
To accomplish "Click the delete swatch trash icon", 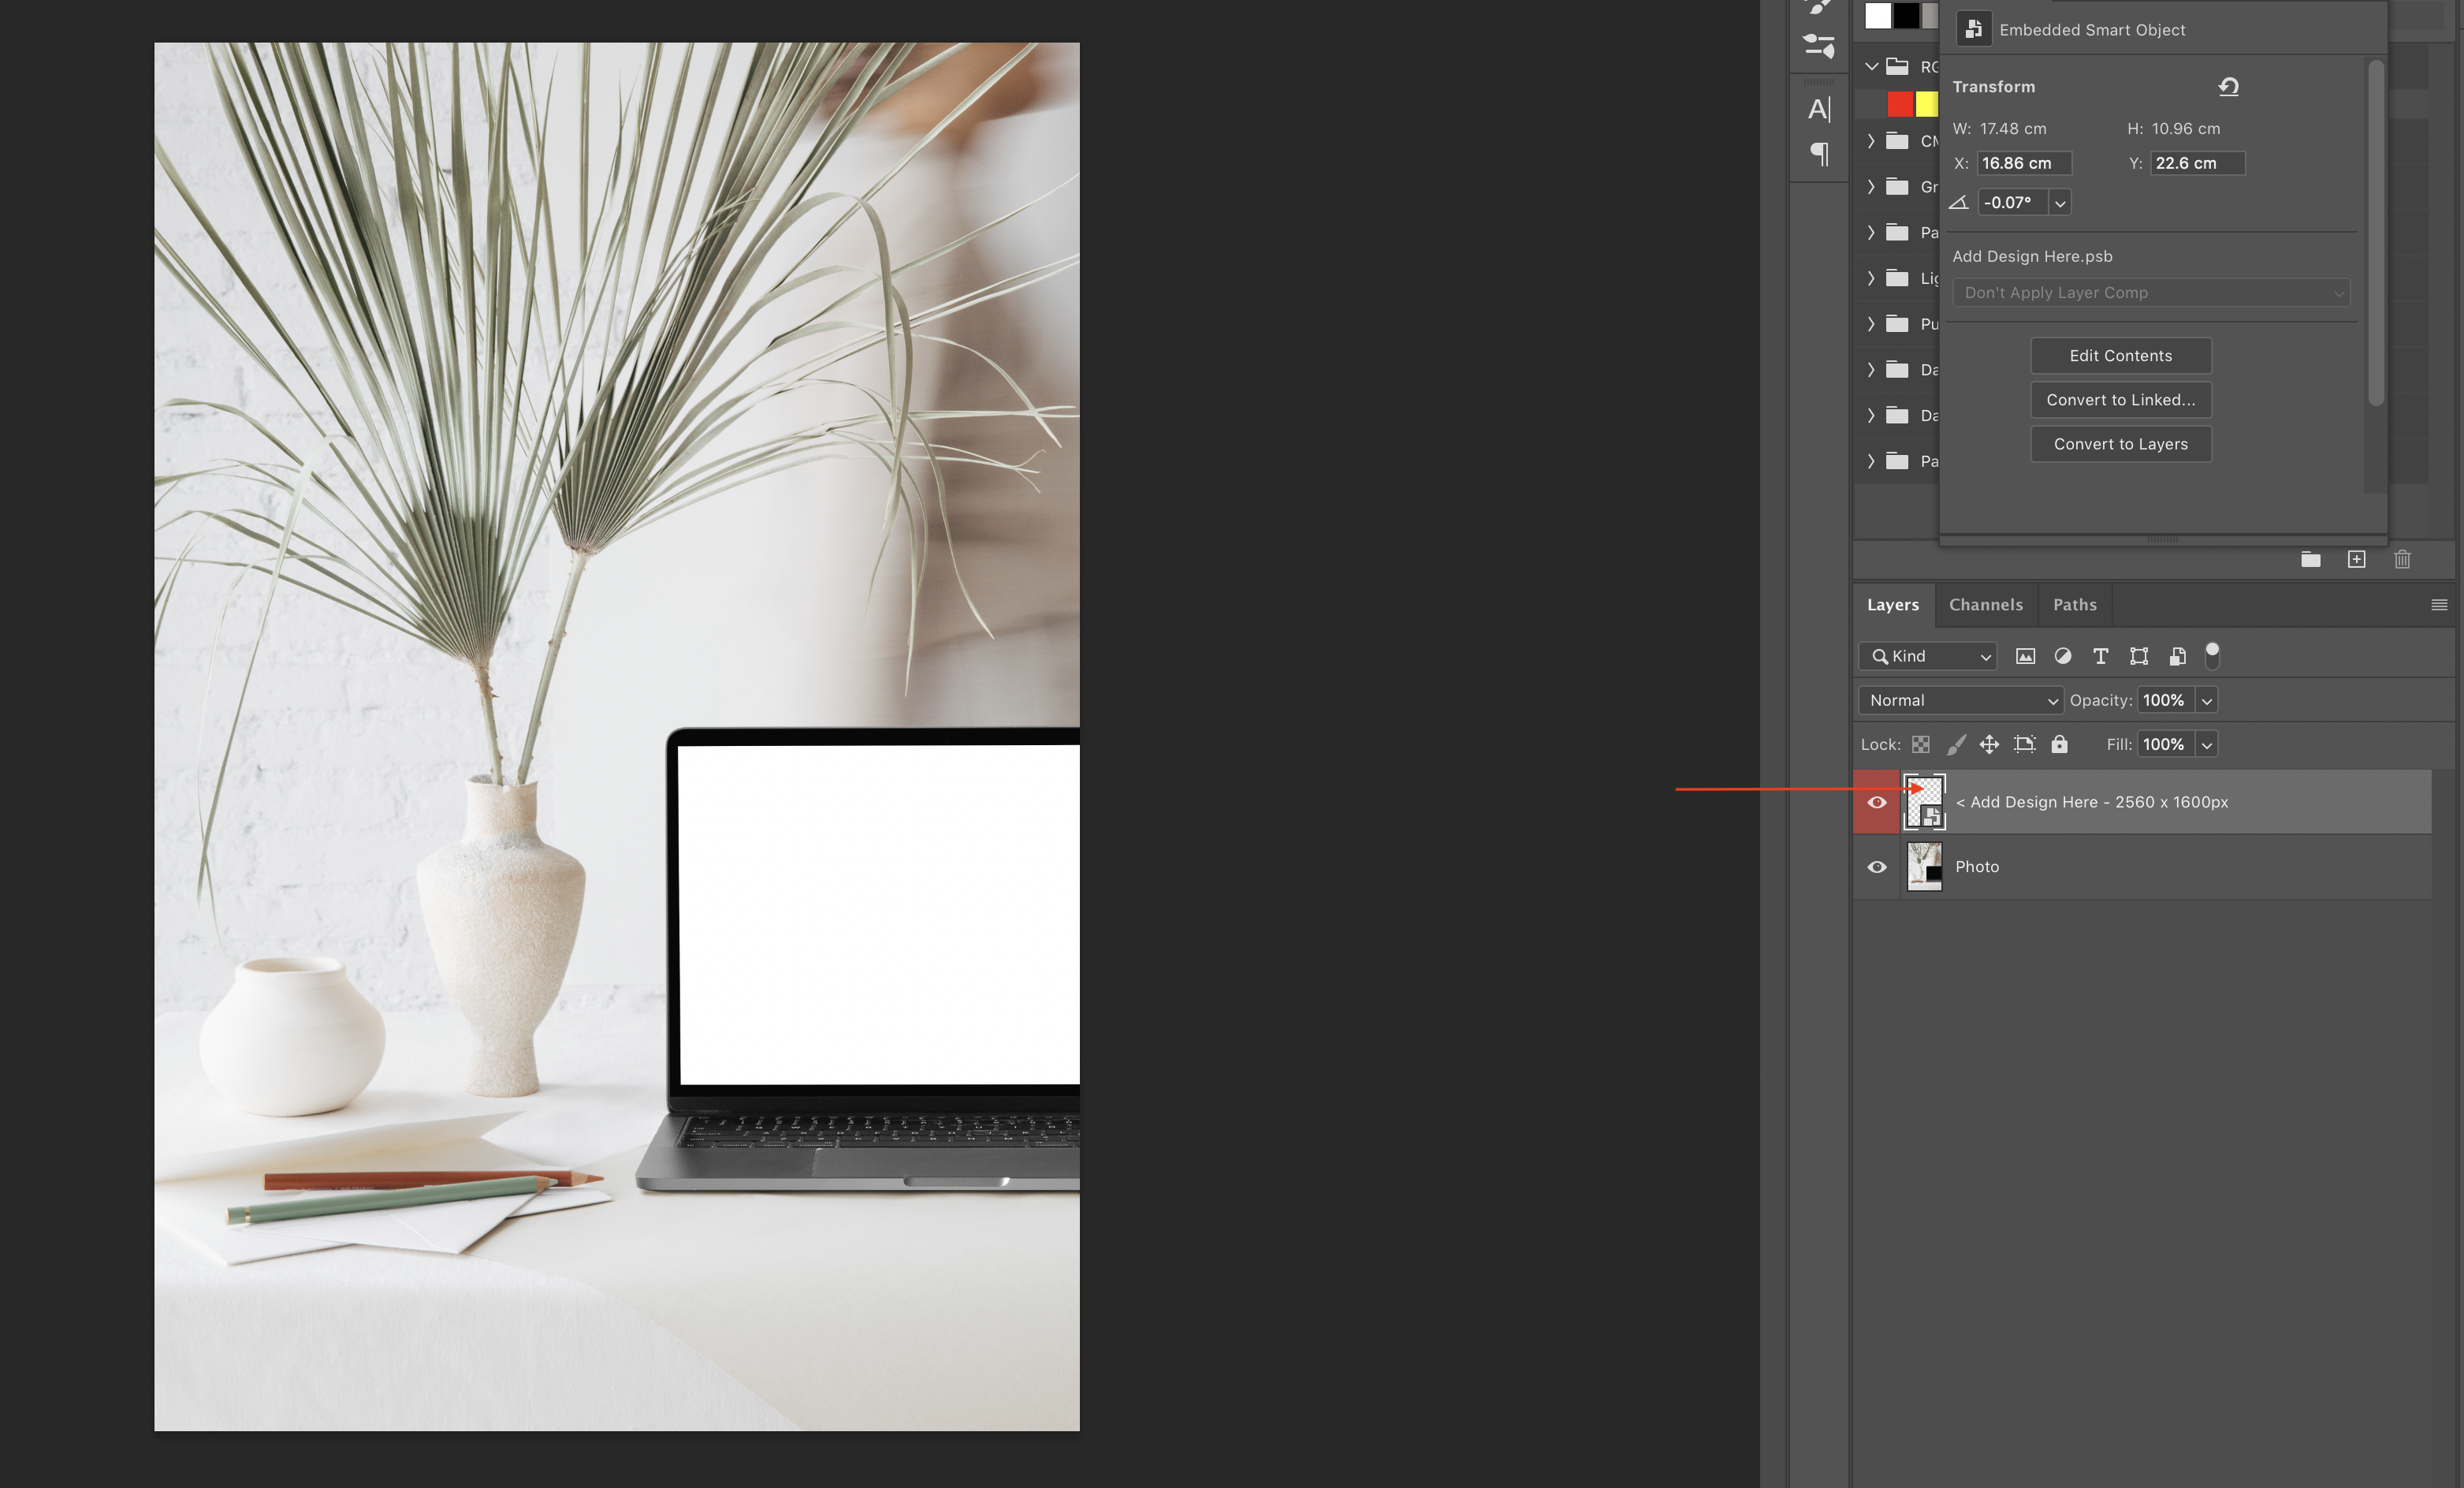I will (2402, 559).
